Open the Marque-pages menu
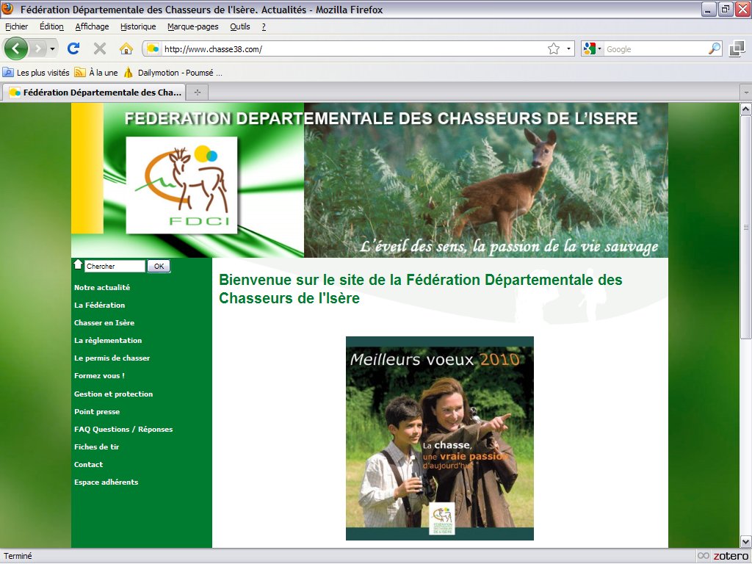The image size is (752, 564). pos(194,26)
